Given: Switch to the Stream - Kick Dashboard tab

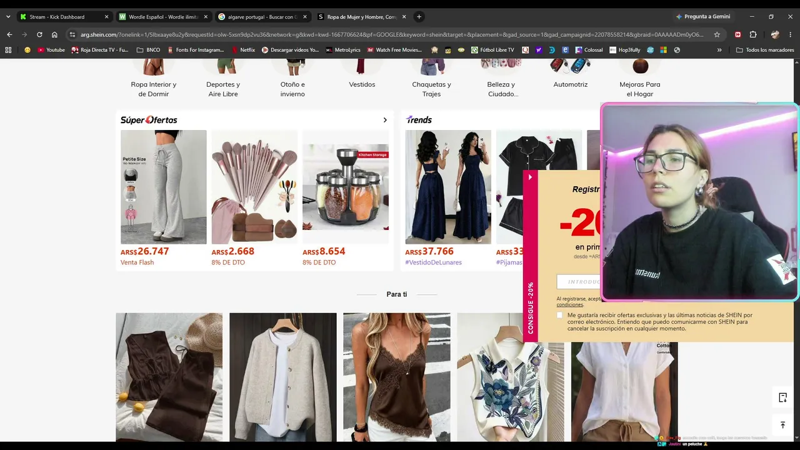Looking at the screenshot, I should click(x=57, y=17).
